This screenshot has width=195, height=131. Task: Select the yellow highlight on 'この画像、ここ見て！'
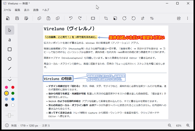tap(71, 37)
